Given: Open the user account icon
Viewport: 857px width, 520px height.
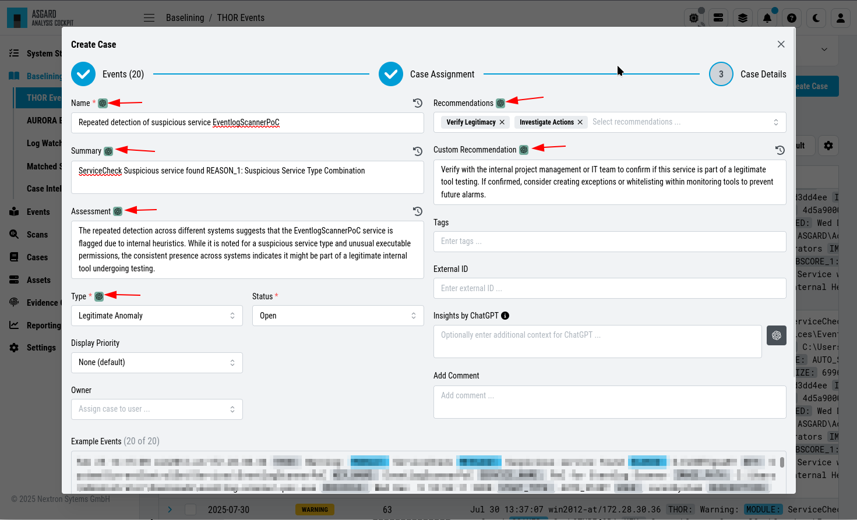Looking at the screenshot, I should point(841,18).
